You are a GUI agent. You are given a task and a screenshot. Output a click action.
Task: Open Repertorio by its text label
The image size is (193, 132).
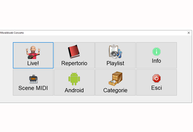coord(74,63)
